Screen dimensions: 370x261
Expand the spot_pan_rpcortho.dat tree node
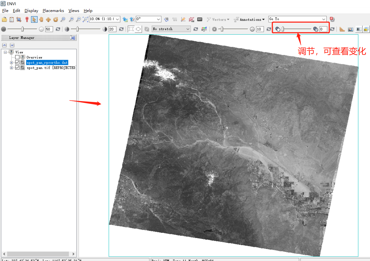click(x=11, y=63)
